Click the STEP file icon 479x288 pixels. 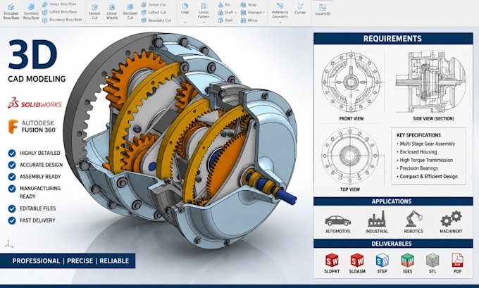click(x=382, y=261)
